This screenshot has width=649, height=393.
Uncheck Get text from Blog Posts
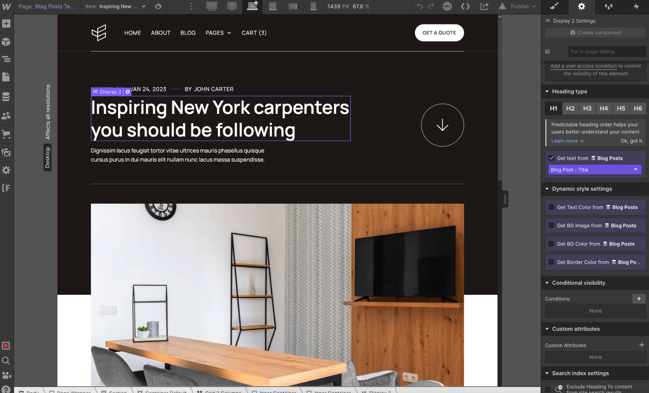pyautogui.click(x=551, y=158)
